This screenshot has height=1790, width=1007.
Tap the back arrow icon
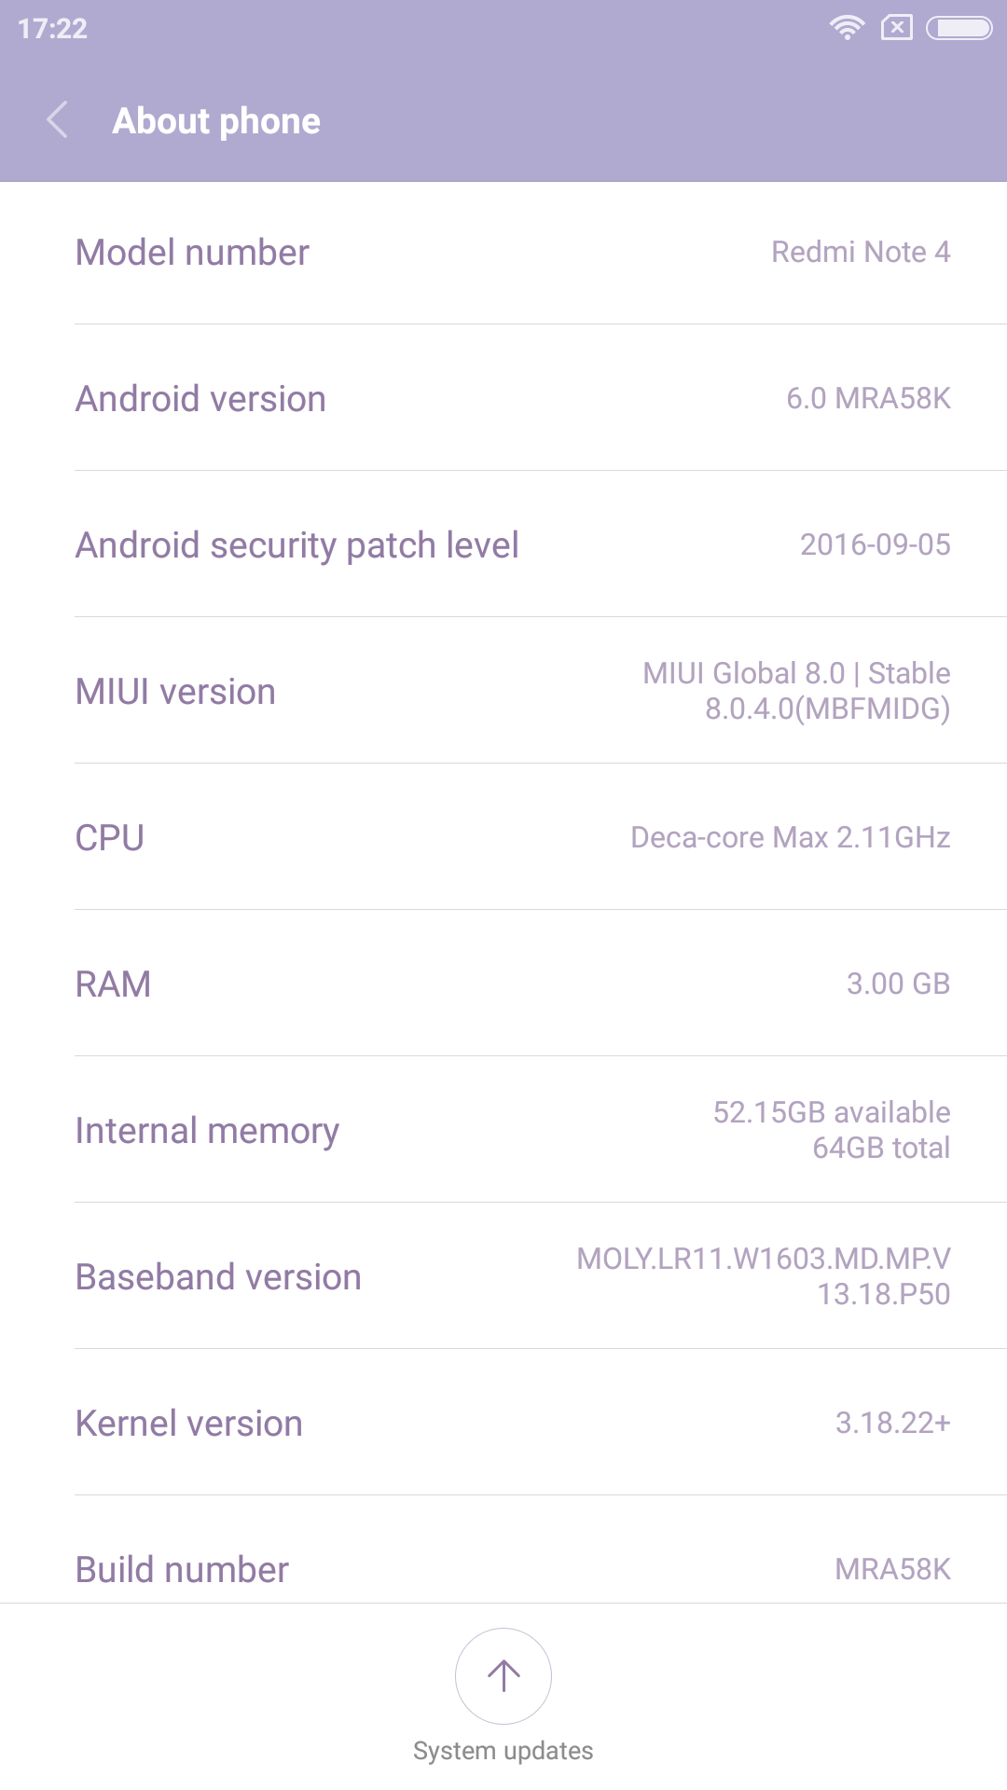58,120
